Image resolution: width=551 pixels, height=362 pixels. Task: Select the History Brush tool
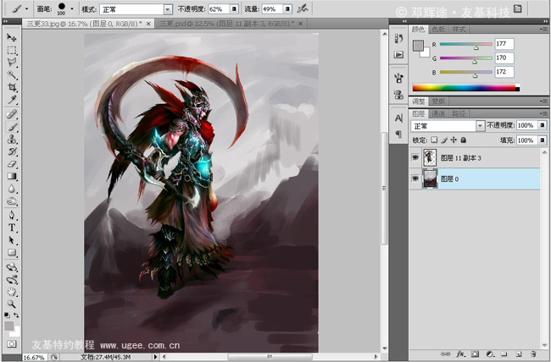[12, 151]
